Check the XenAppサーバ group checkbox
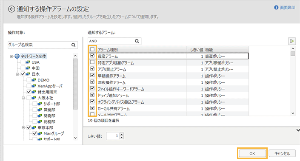 tap(29, 86)
